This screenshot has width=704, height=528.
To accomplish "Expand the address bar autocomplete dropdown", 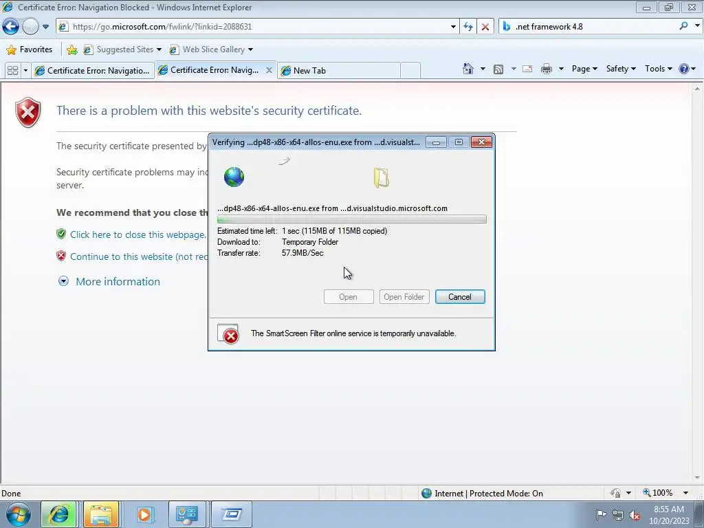I will [x=453, y=27].
